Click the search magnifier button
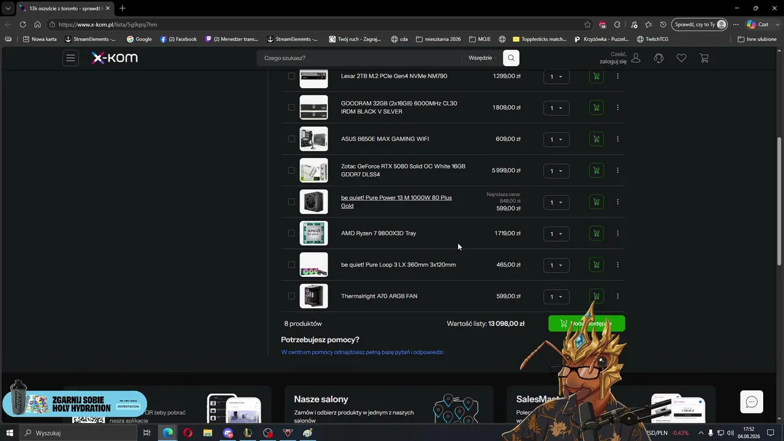 click(x=511, y=58)
